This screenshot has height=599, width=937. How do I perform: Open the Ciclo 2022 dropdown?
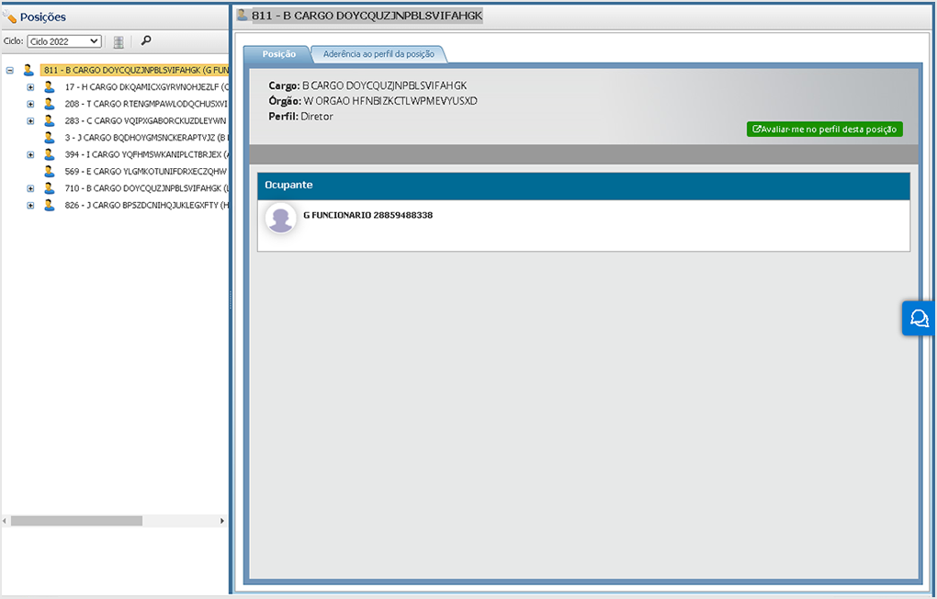[x=63, y=41]
